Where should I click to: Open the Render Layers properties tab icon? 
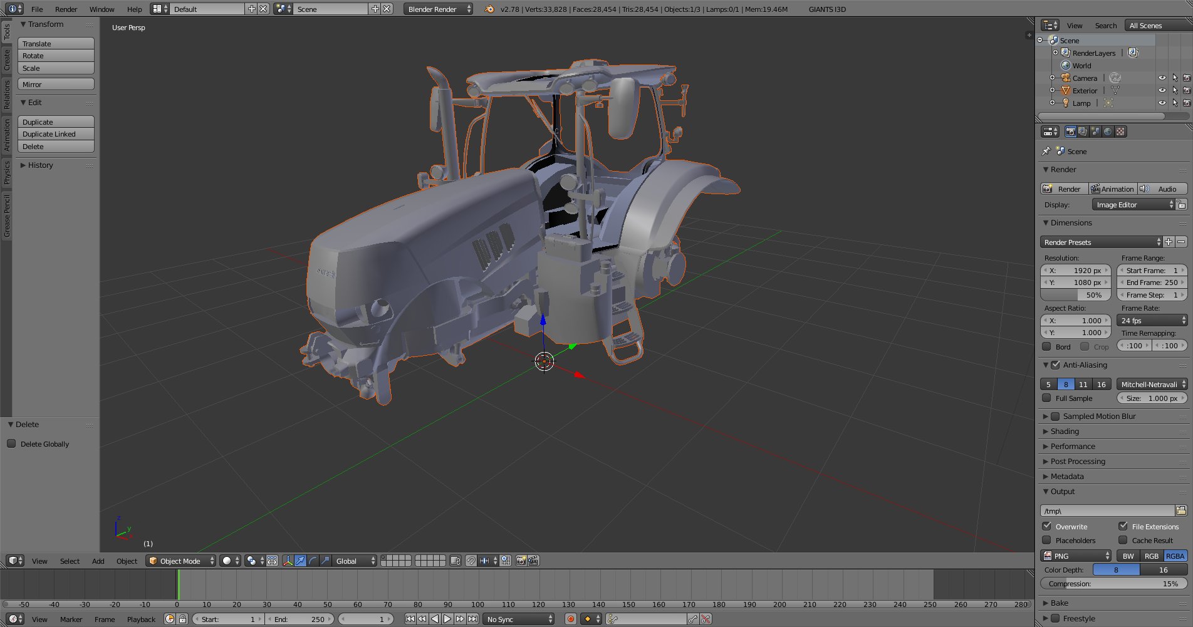pyautogui.click(x=1083, y=132)
